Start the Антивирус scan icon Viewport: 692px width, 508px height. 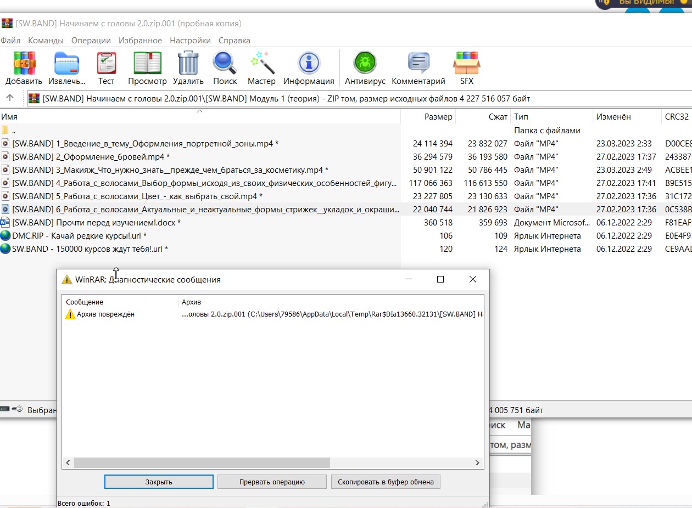(365, 64)
